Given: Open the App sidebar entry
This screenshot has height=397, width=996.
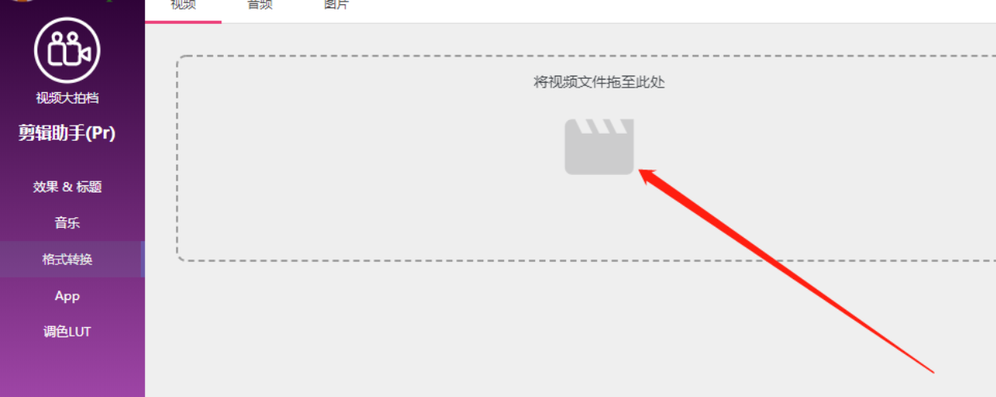Looking at the screenshot, I should pos(67,296).
